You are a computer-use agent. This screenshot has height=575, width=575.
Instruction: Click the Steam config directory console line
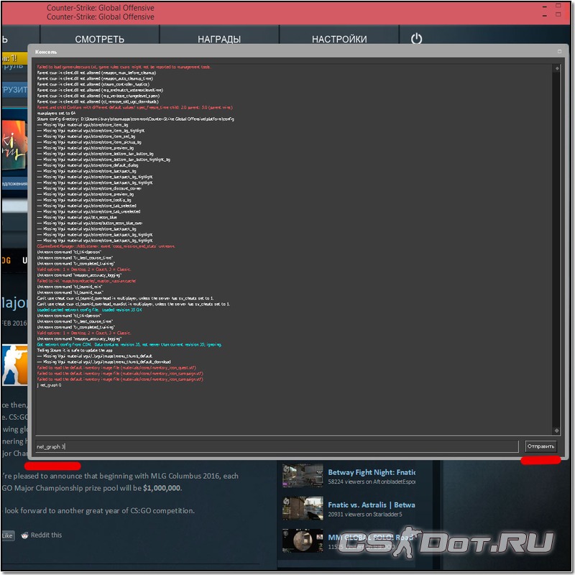pyautogui.click(x=136, y=119)
